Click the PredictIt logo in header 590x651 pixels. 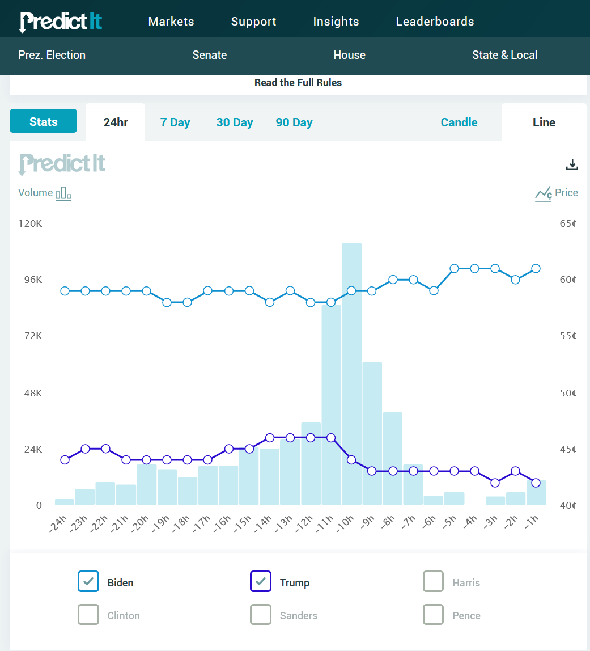[x=61, y=22]
